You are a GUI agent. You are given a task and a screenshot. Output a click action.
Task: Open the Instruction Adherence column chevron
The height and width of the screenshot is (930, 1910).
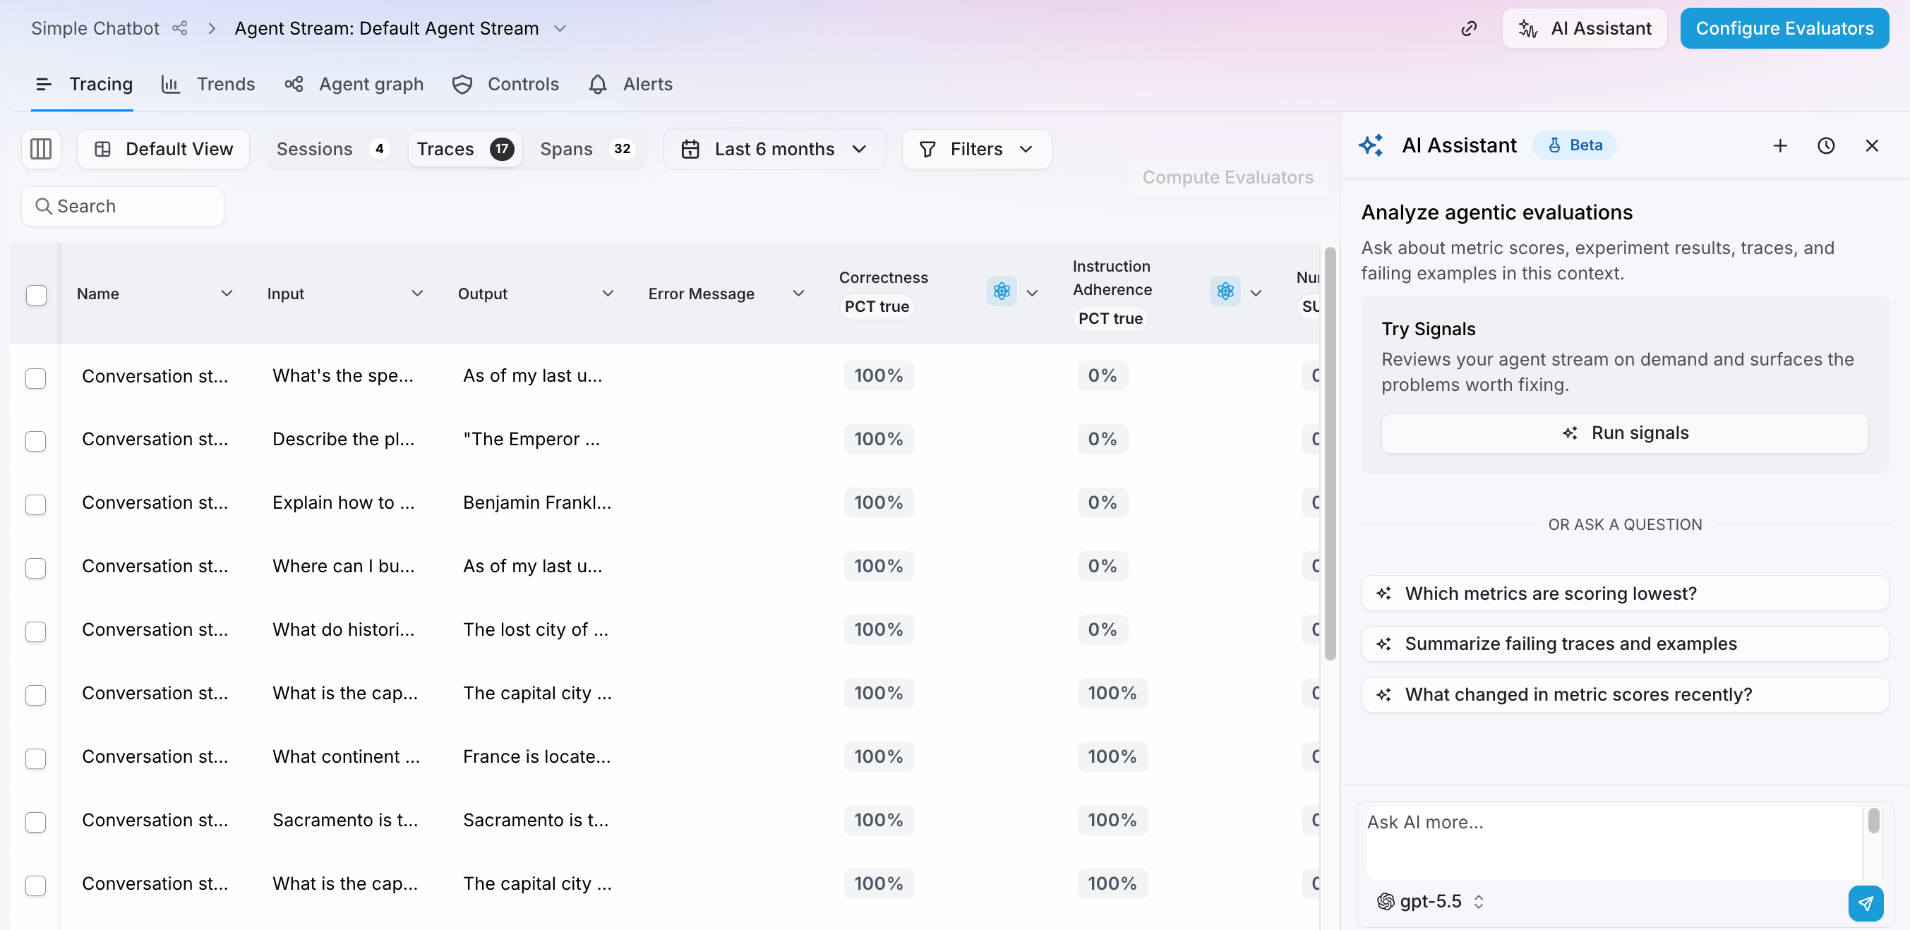click(1256, 293)
